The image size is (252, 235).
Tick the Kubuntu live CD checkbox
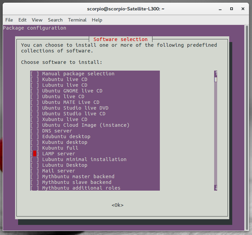coord(35,79)
